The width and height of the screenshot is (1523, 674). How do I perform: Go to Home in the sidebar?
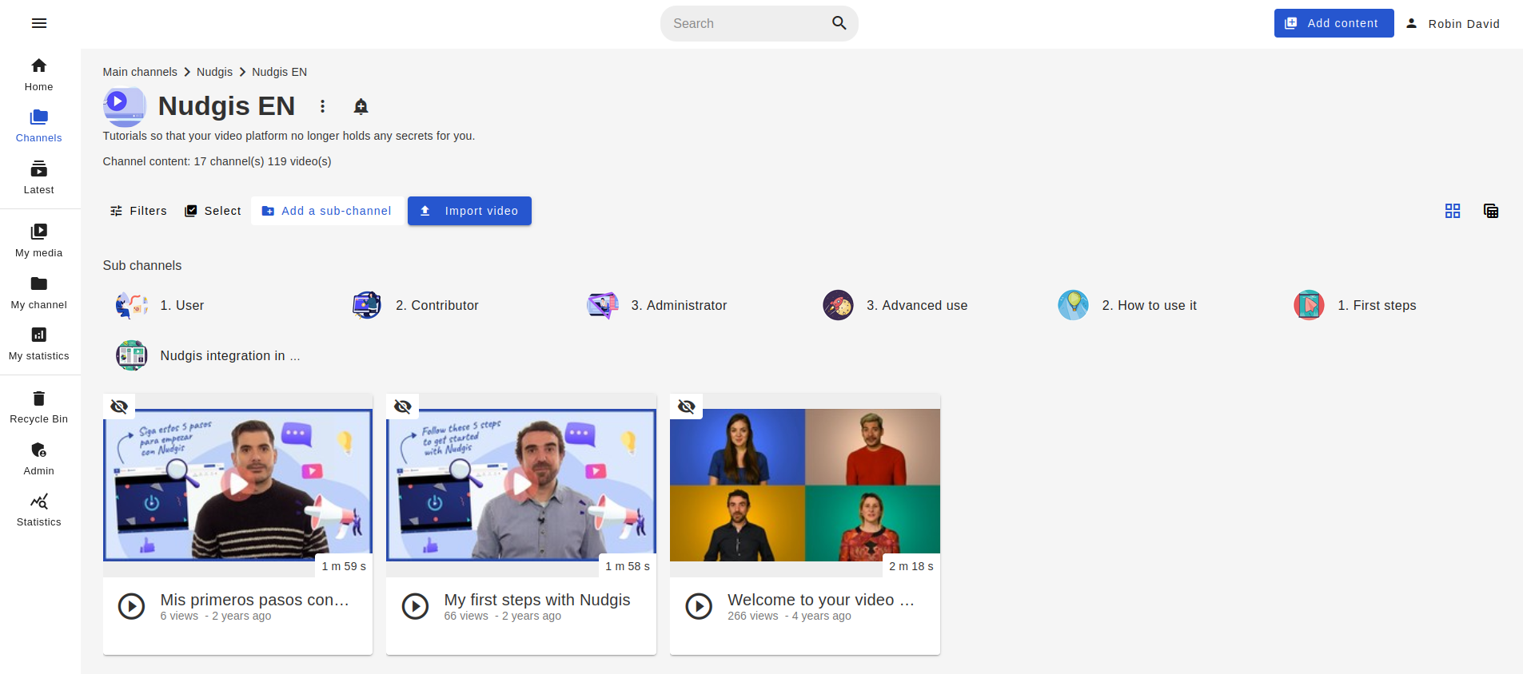[38, 75]
